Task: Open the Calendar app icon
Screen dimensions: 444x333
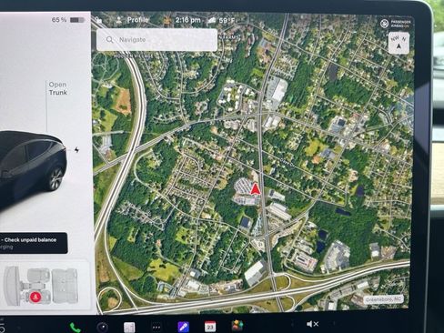Action: point(210,327)
